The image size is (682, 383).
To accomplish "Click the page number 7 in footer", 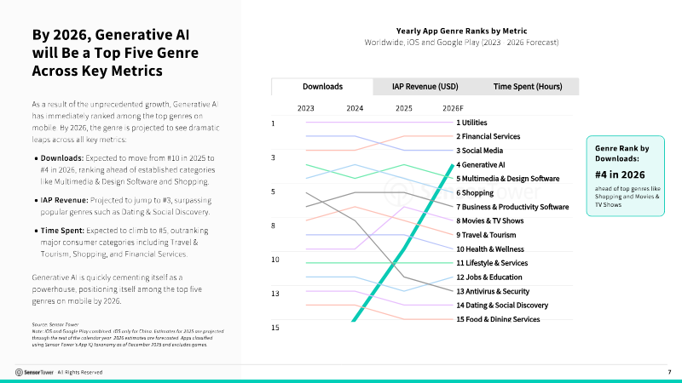I will tap(669, 372).
